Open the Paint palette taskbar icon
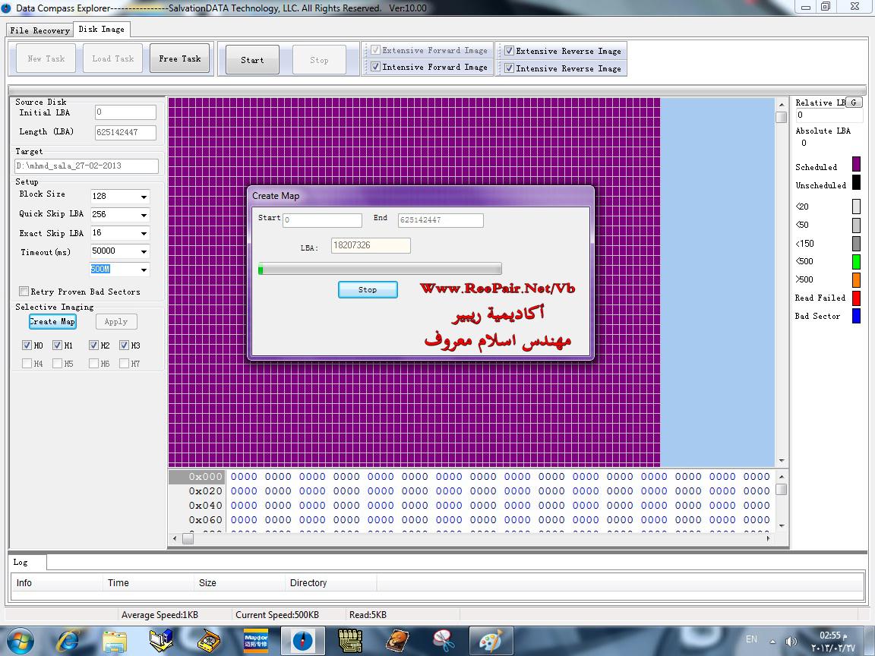 [491, 640]
